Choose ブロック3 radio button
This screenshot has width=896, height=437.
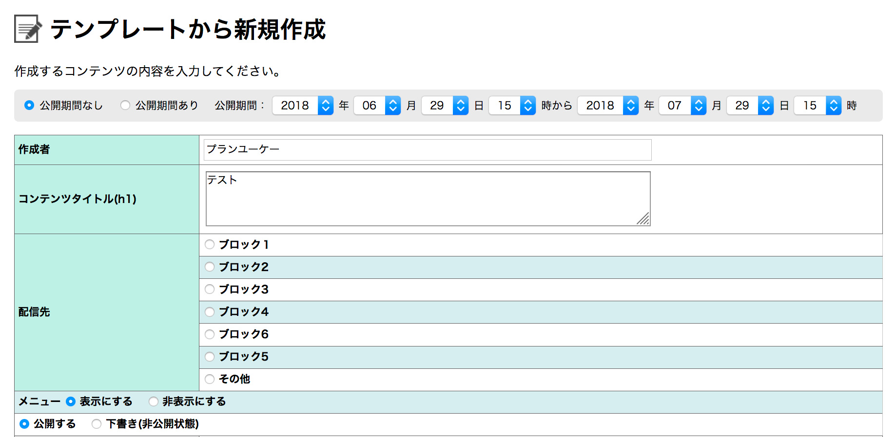pyautogui.click(x=210, y=289)
